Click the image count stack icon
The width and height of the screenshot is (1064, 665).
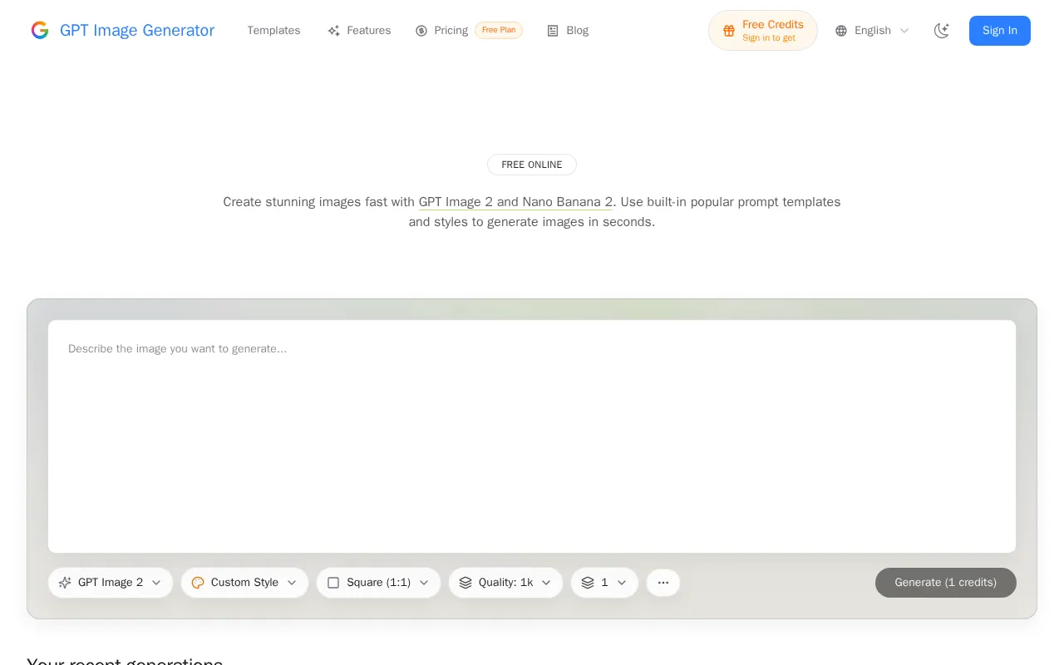click(x=588, y=583)
